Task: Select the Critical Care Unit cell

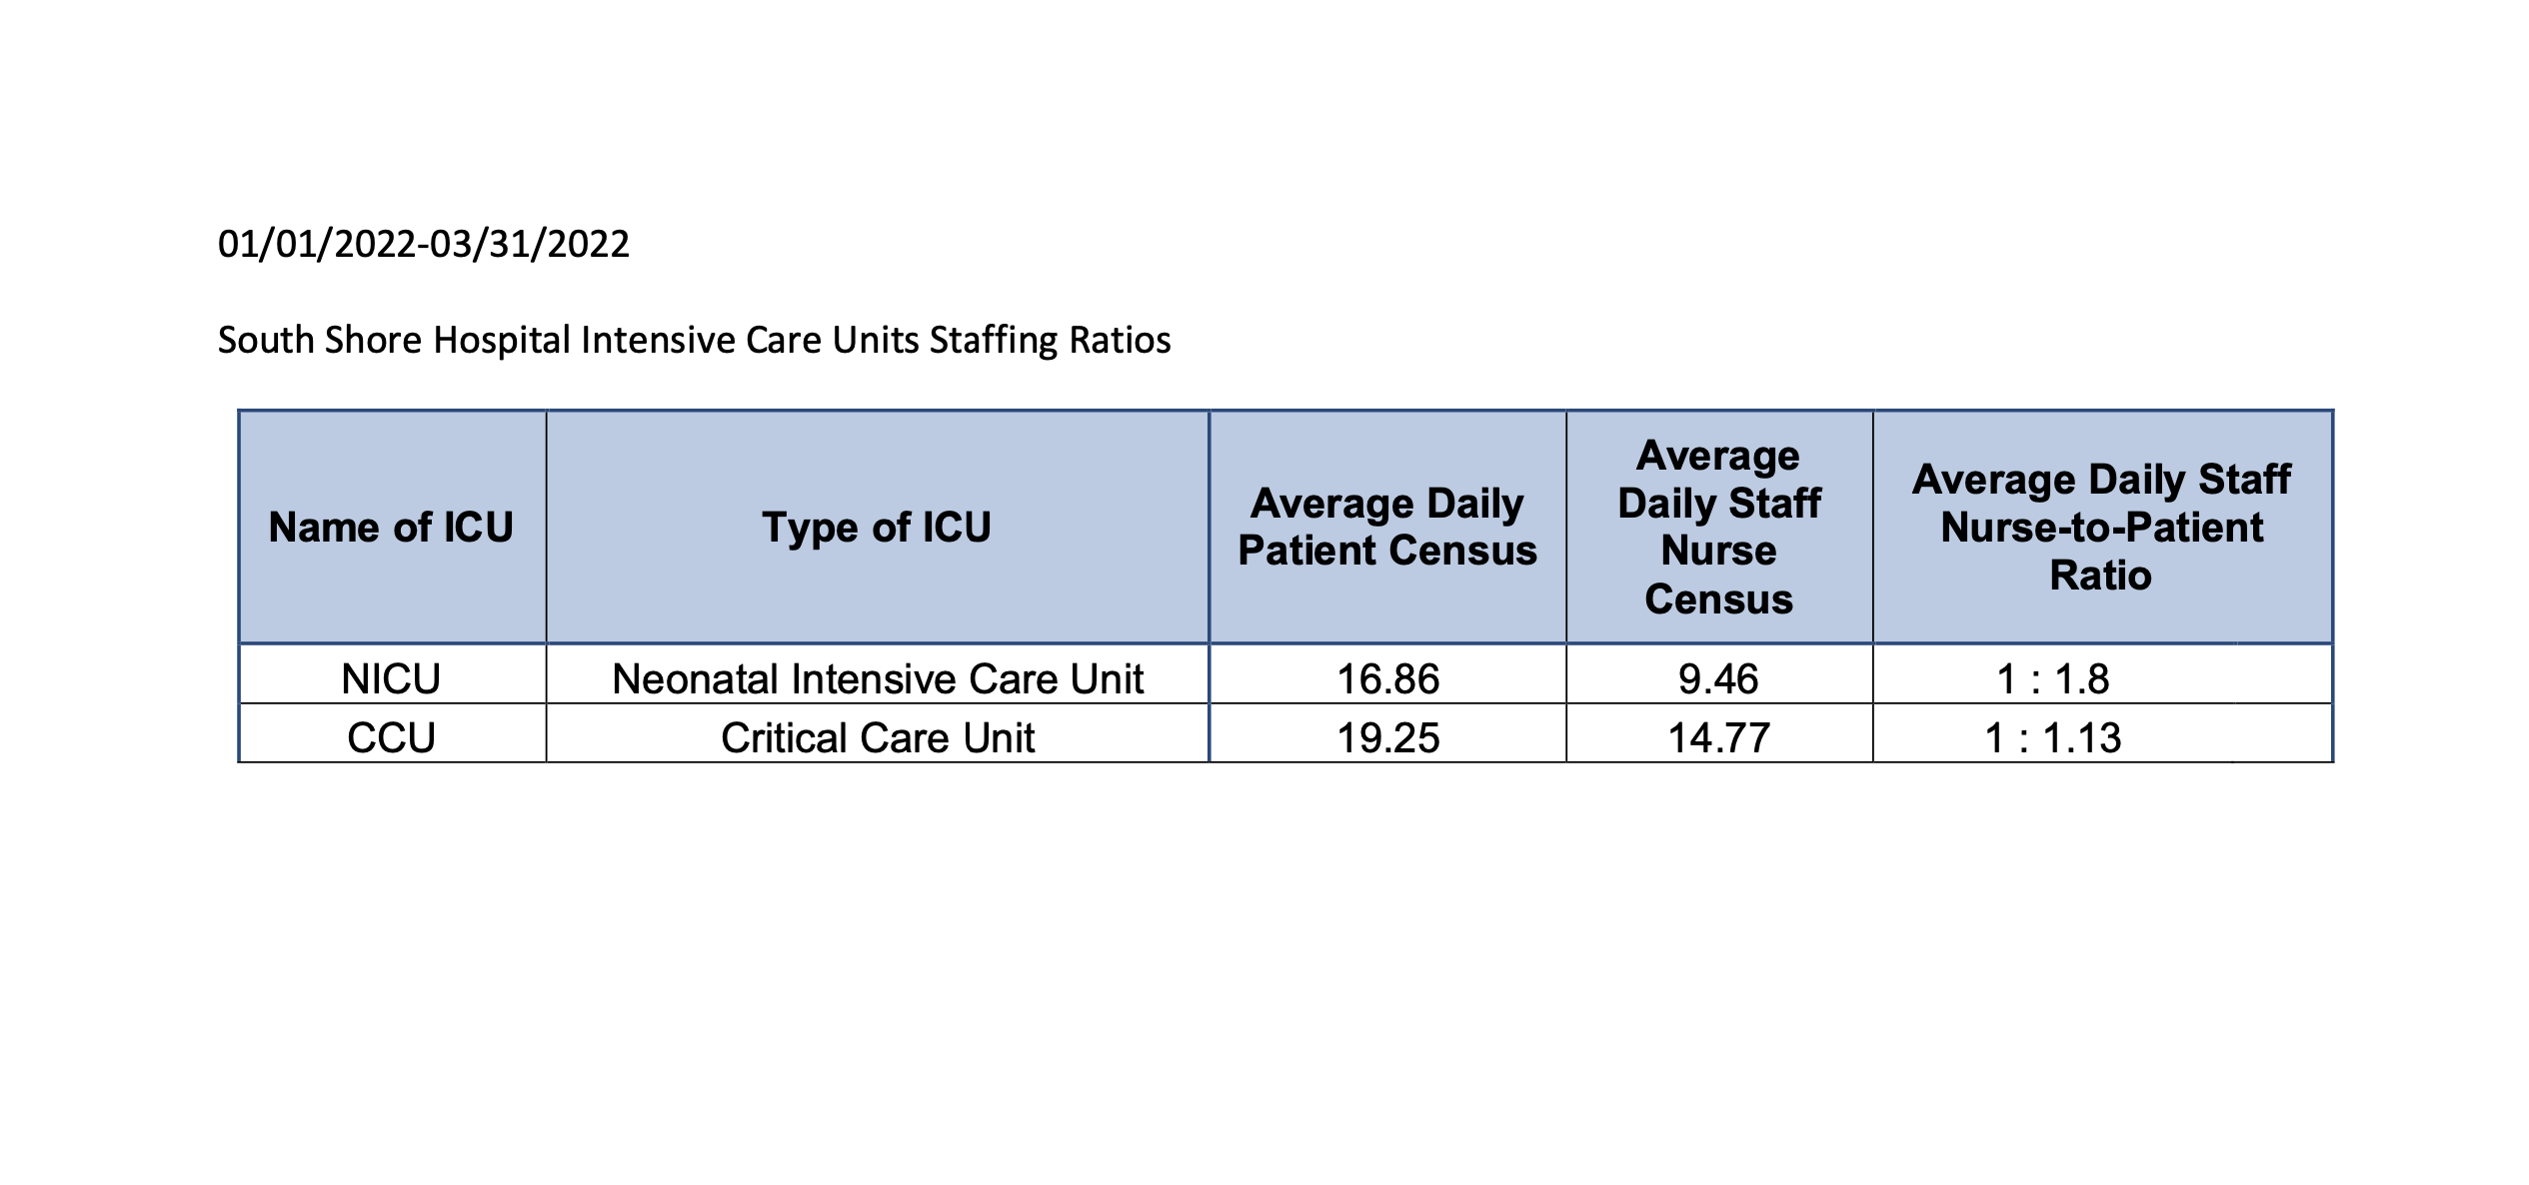Action: pyautogui.click(x=877, y=738)
